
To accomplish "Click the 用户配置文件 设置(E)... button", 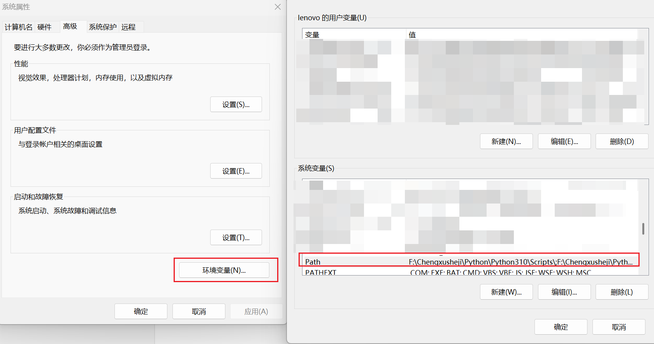I will tap(236, 171).
